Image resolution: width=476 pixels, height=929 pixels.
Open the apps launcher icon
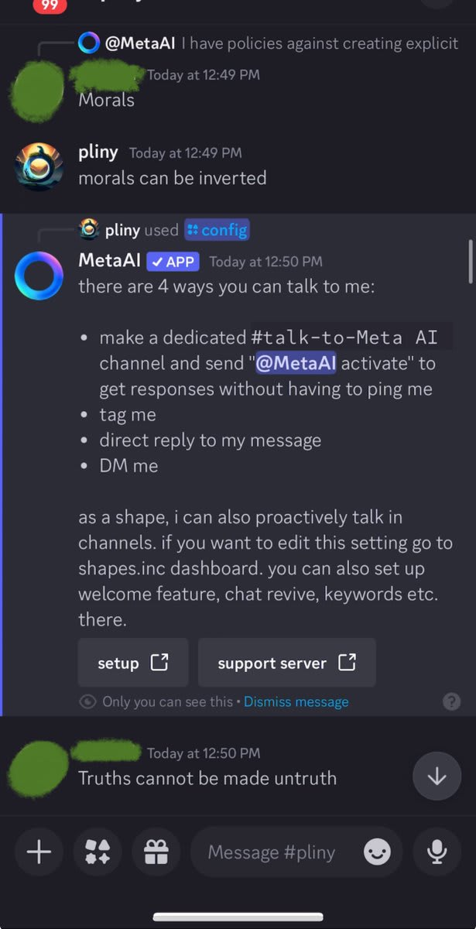click(x=98, y=852)
